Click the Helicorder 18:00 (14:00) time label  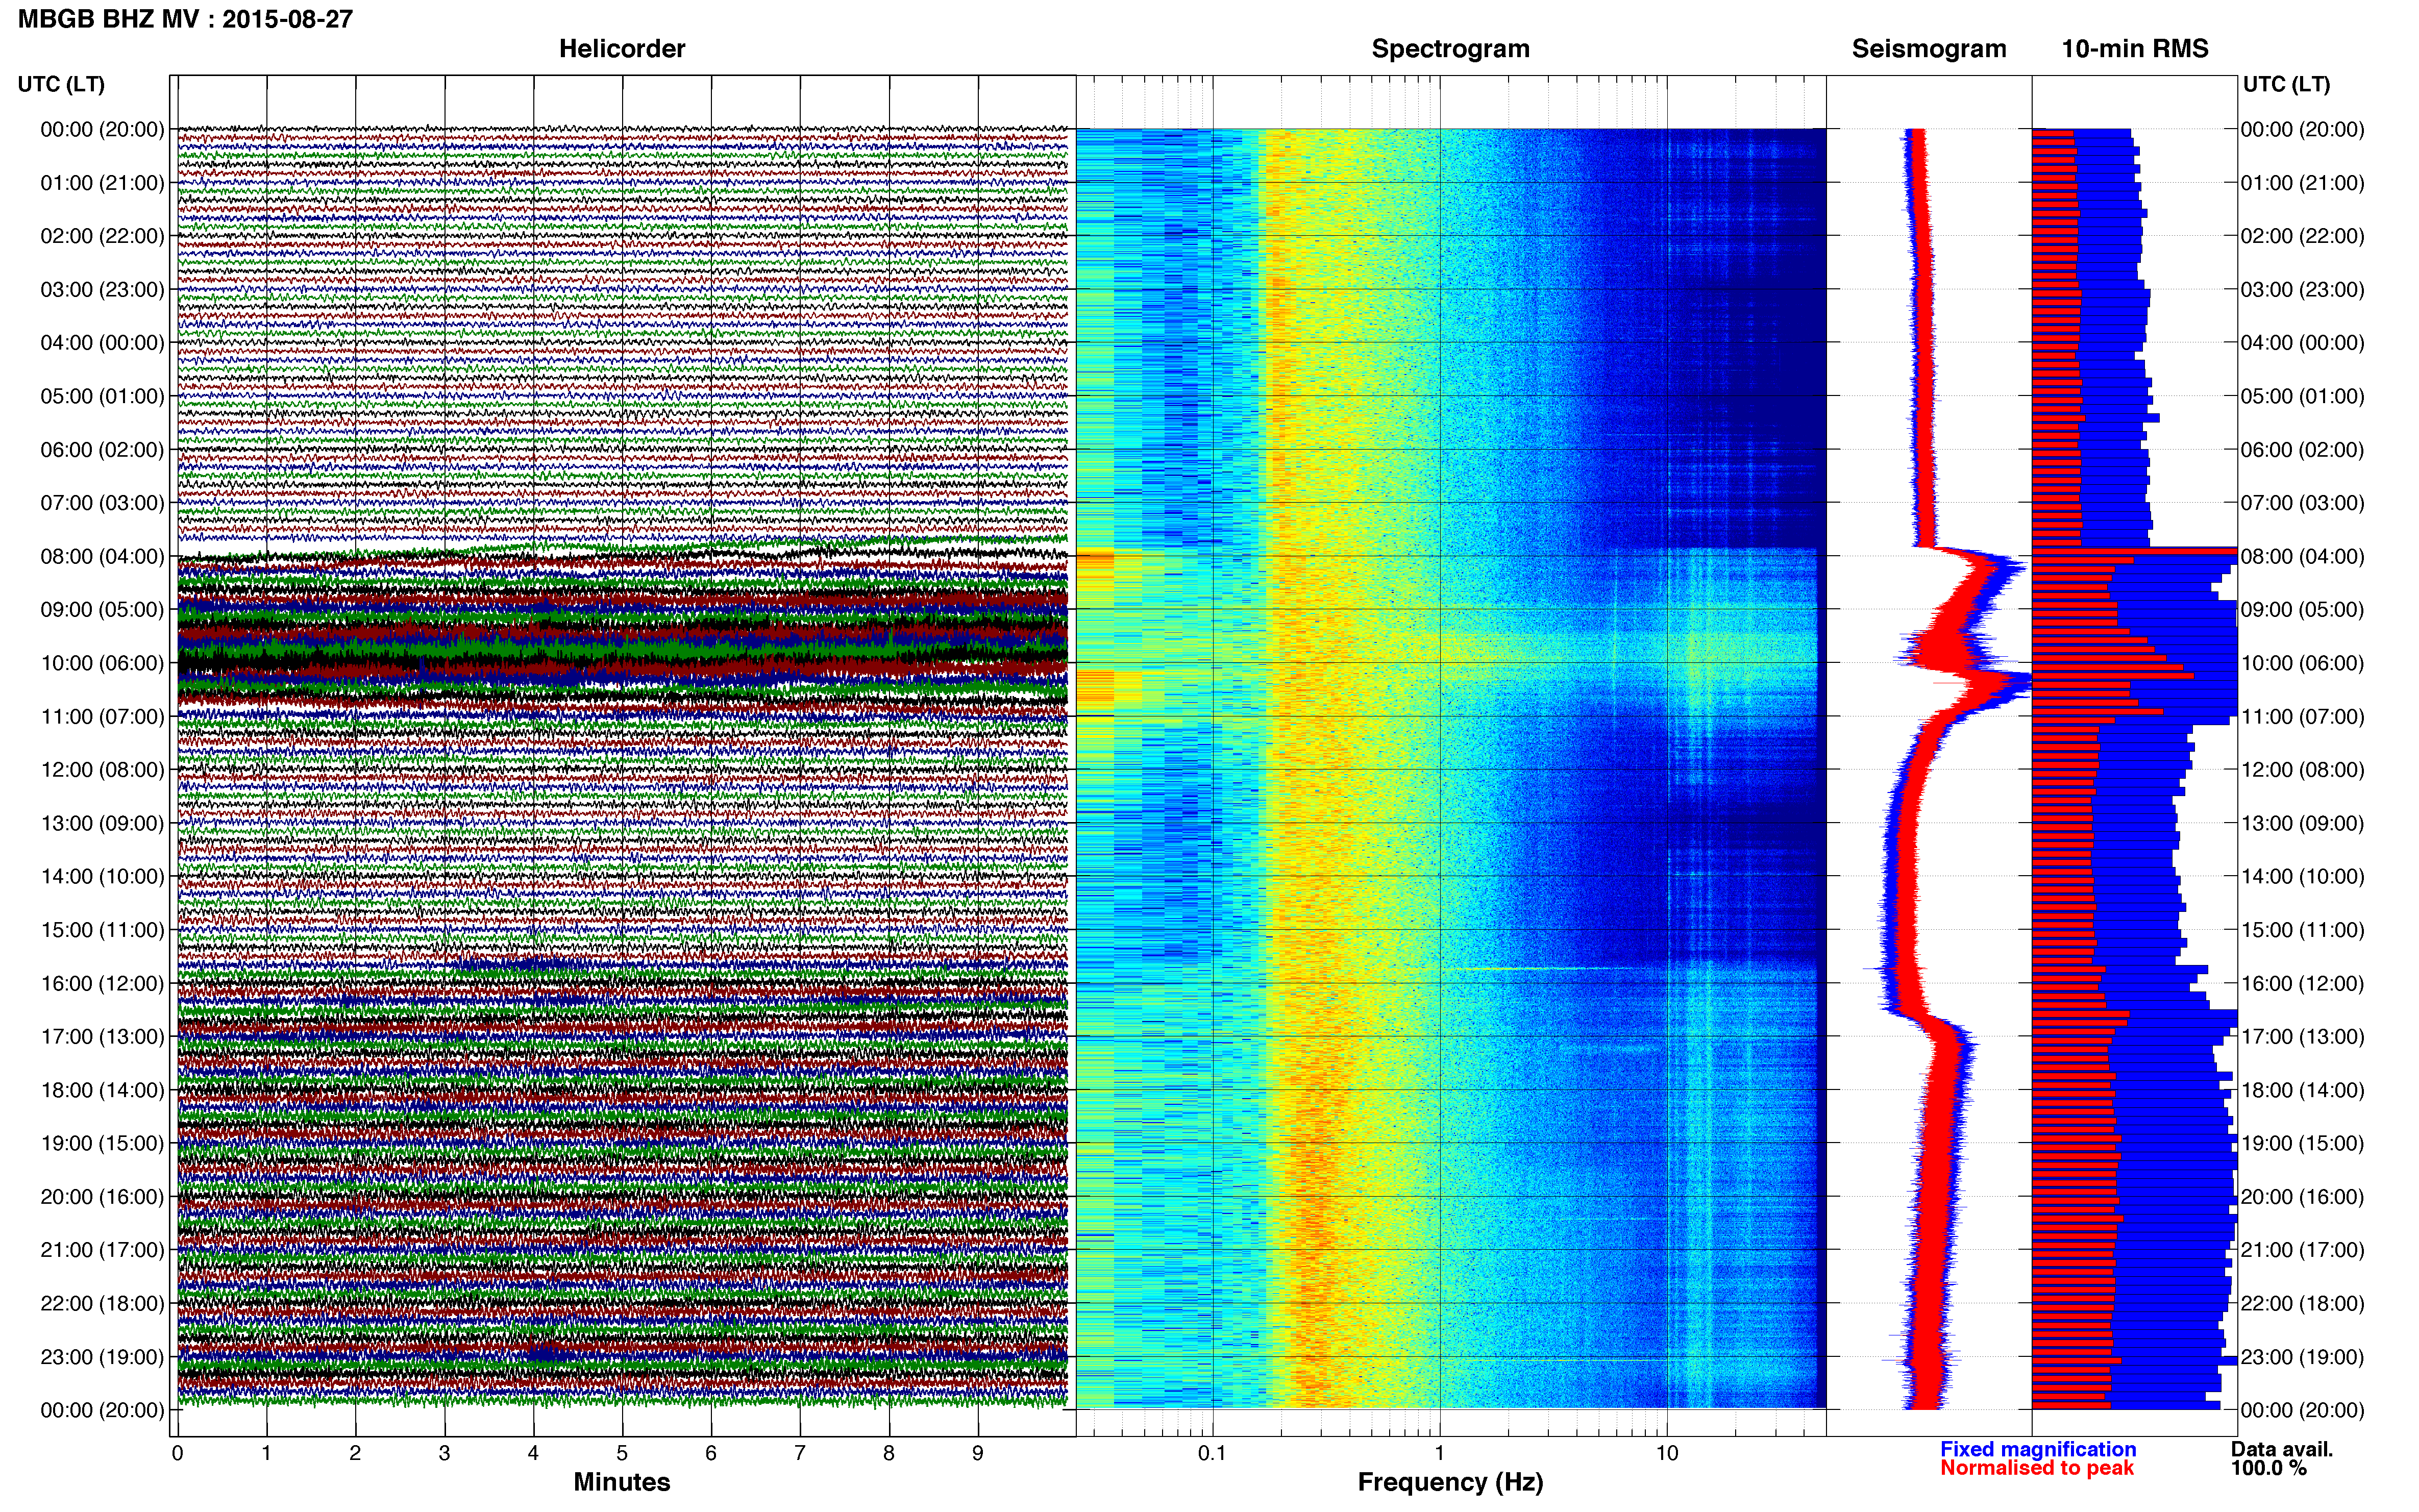tap(102, 1090)
